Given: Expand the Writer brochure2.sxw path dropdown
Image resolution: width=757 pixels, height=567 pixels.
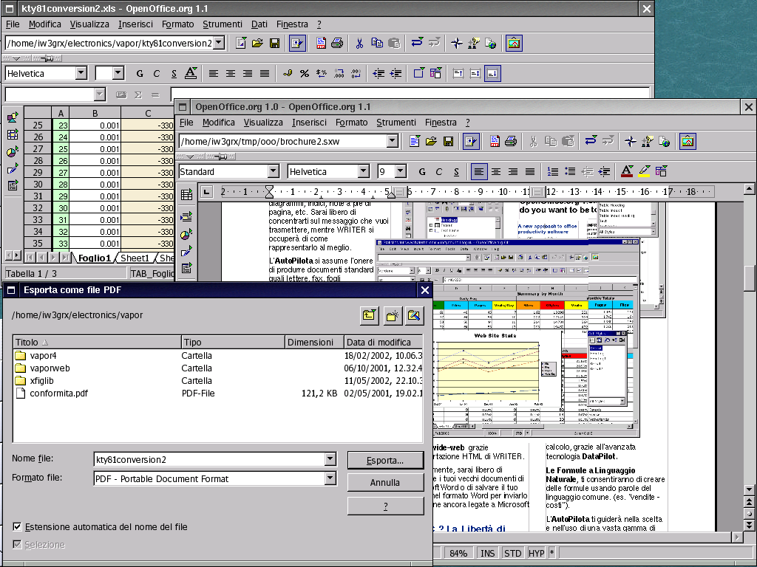Looking at the screenshot, I should pos(393,141).
